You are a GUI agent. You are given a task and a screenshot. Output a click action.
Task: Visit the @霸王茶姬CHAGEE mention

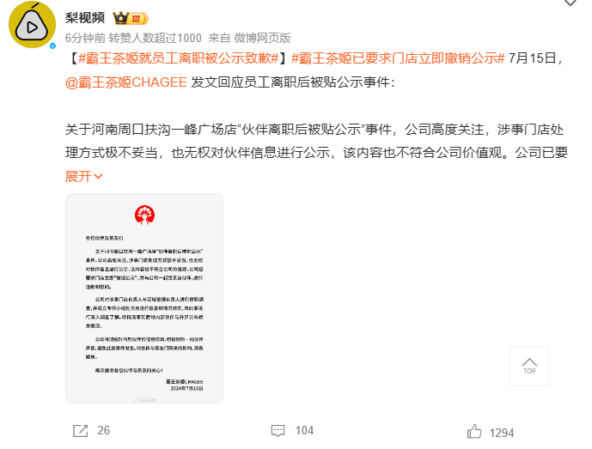tap(126, 82)
